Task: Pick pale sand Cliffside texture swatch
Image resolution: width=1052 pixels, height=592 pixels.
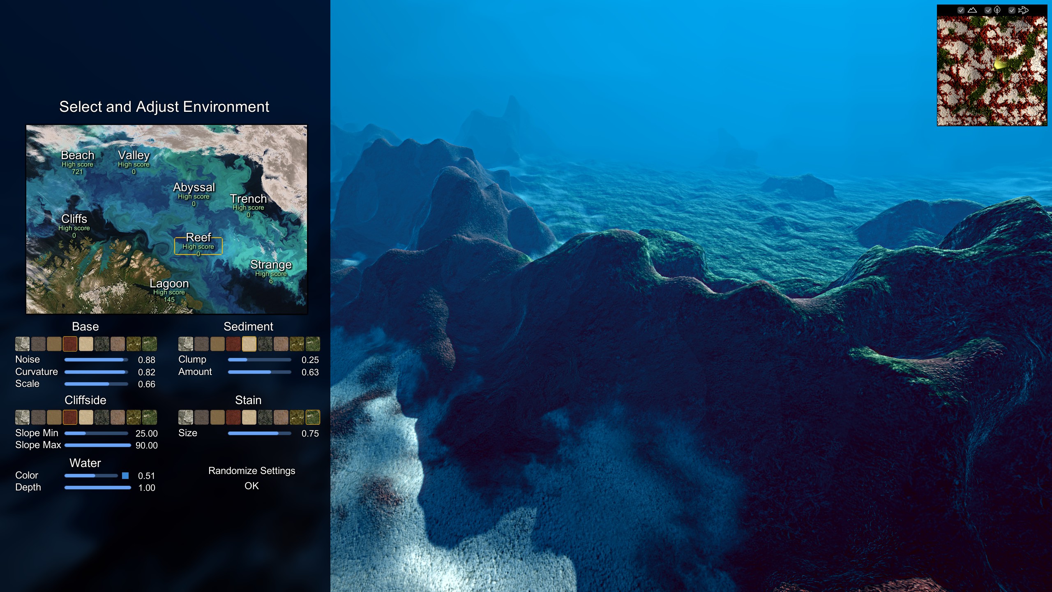Action: (86, 417)
